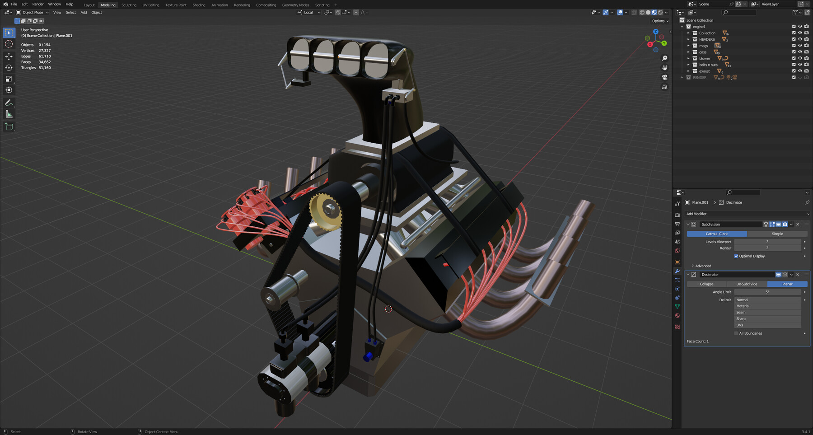This screenshot has height=435, width=813.
Task: Expand the Advanced section of Subdivision
Action: coord(703,266)
